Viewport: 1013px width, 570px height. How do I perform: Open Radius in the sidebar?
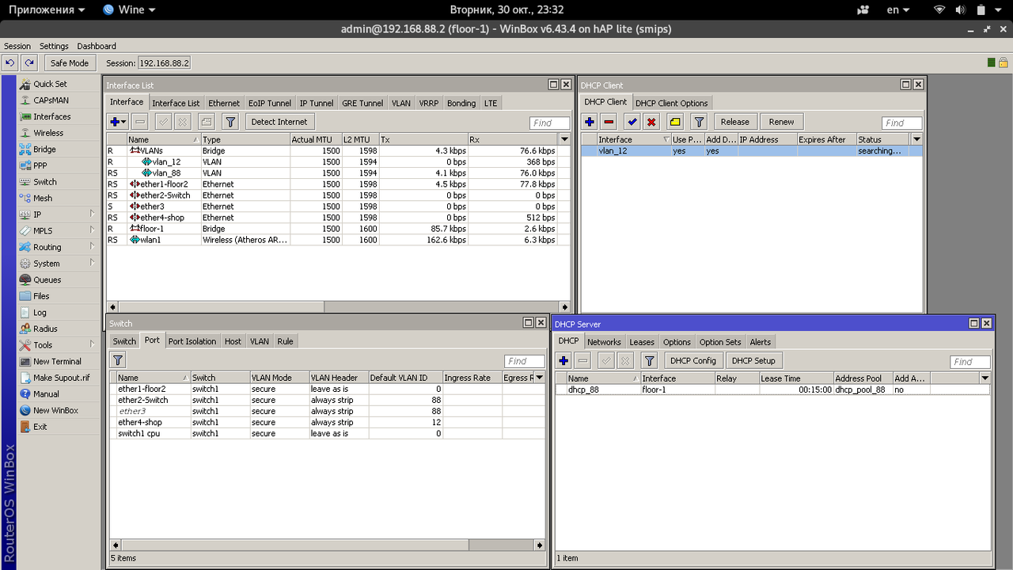(x=45, y=329)
